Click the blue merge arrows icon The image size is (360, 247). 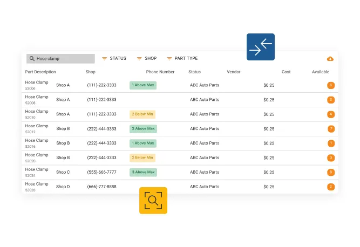[x=261, y=47]
